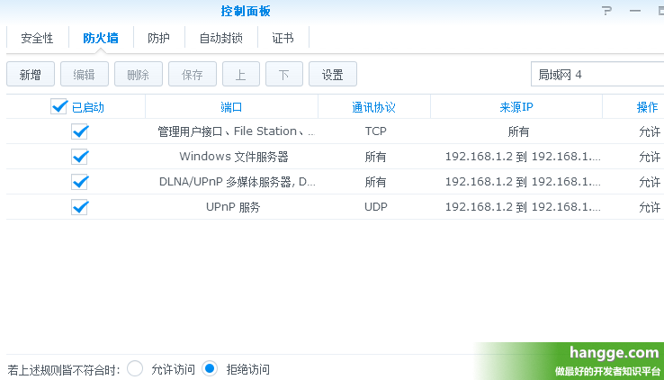Click source IP range in DLNA/UPnP row
This screenshot has height=380, width=664.
coord(523,182)
